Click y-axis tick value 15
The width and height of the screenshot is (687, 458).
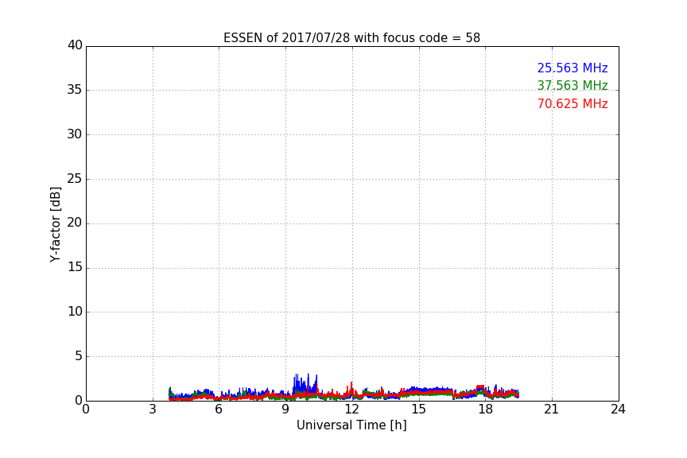point(75,267)
